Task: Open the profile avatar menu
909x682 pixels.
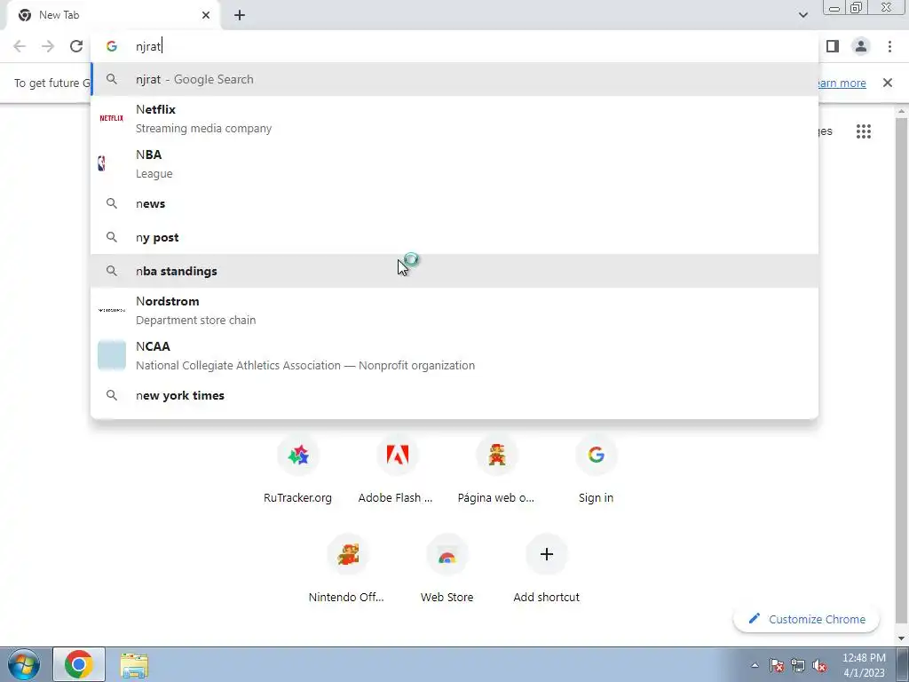Action: [861, 46]
